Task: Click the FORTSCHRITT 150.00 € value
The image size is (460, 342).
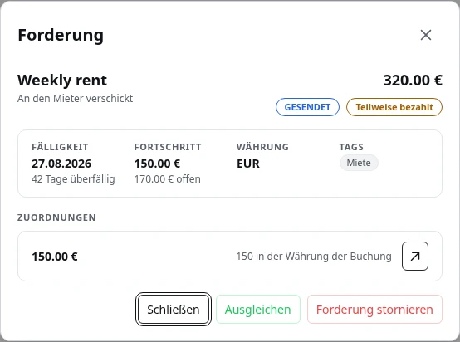Action: click(x=157, y=164)
